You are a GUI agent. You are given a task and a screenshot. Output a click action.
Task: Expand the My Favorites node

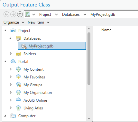11,77
